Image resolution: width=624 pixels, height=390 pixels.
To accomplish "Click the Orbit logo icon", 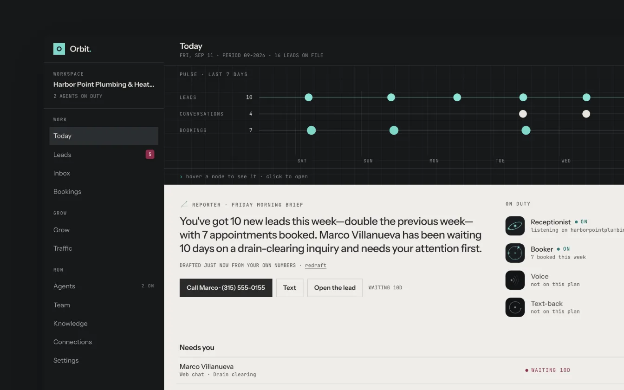I will pyautogui.click(x=59, y=49).
